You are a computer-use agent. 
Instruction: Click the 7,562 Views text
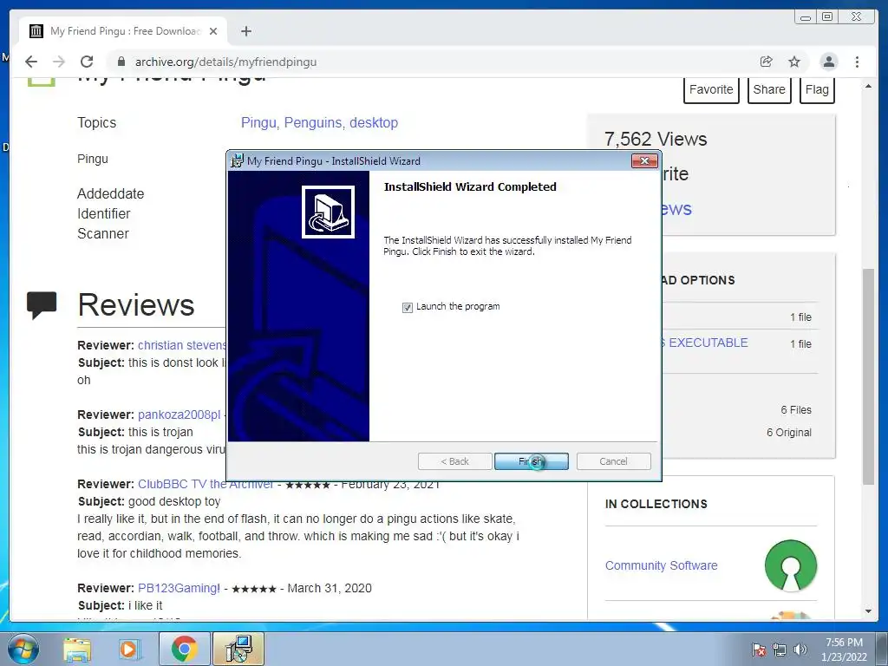[x=656, y=139]
